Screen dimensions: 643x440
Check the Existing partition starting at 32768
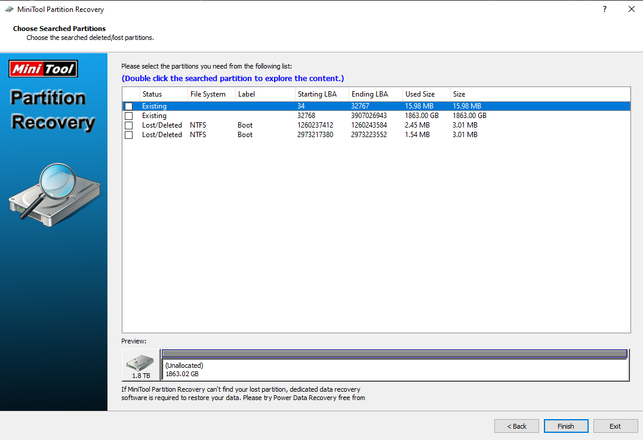click(129, 116)
